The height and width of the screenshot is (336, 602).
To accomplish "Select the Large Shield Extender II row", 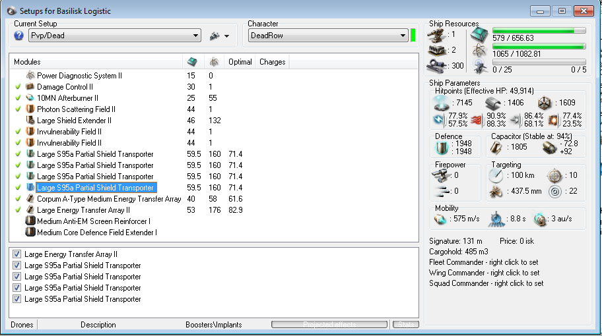I will click(215, 121).
